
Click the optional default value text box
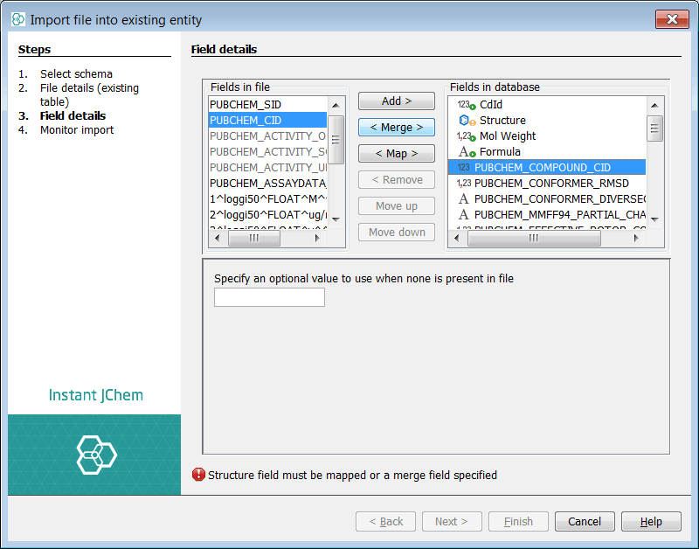269,298
